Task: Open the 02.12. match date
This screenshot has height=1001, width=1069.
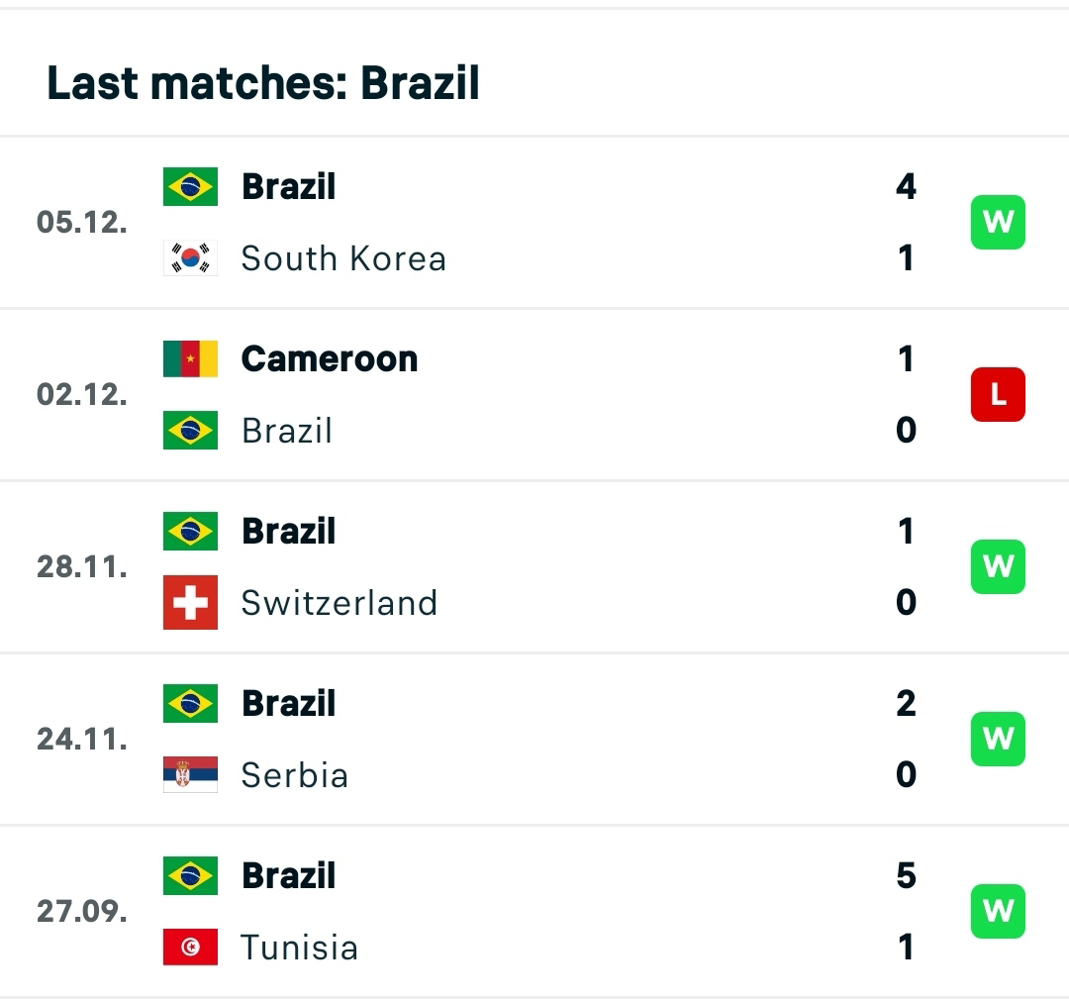Action: pos(82,395)
